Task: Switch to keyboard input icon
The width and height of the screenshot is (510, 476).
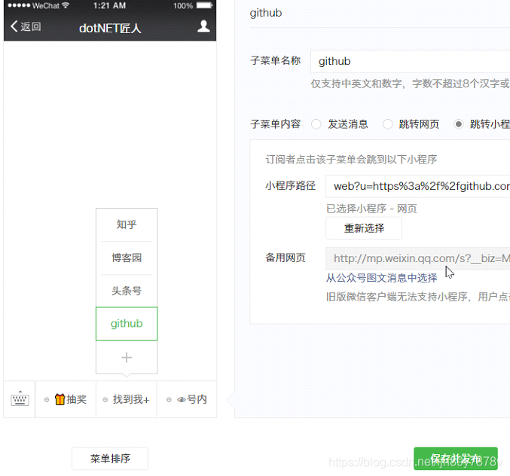Action: [20, 398]
